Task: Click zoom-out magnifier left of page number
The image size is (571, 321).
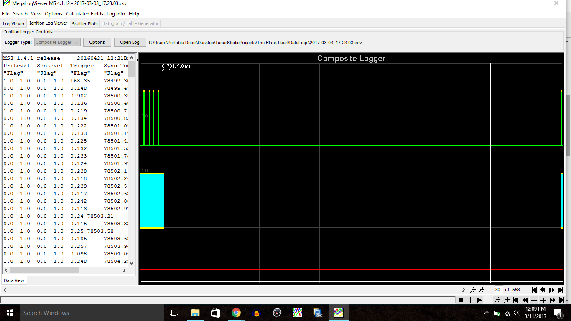Action: [473, 290]
